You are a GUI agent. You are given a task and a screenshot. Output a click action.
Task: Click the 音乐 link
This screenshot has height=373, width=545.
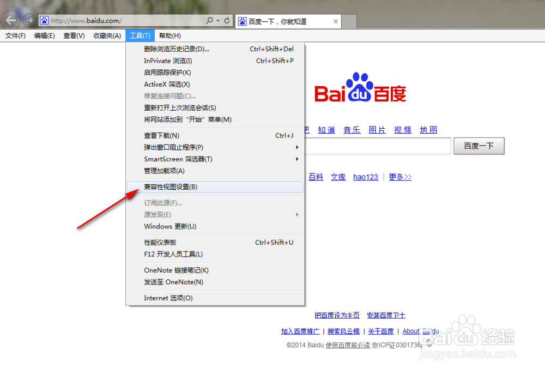(352, 130)
